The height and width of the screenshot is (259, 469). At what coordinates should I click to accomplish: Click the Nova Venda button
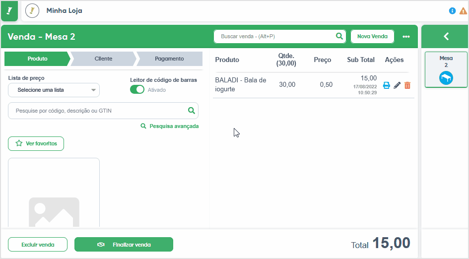click(372, 37)
